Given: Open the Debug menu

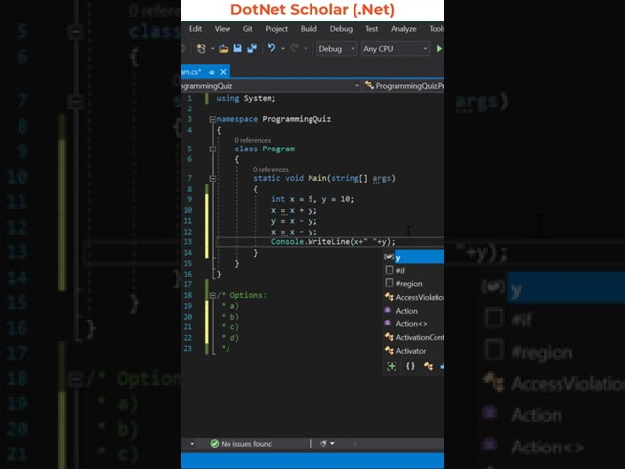Looking at the screenshot, I should point(341,29).
